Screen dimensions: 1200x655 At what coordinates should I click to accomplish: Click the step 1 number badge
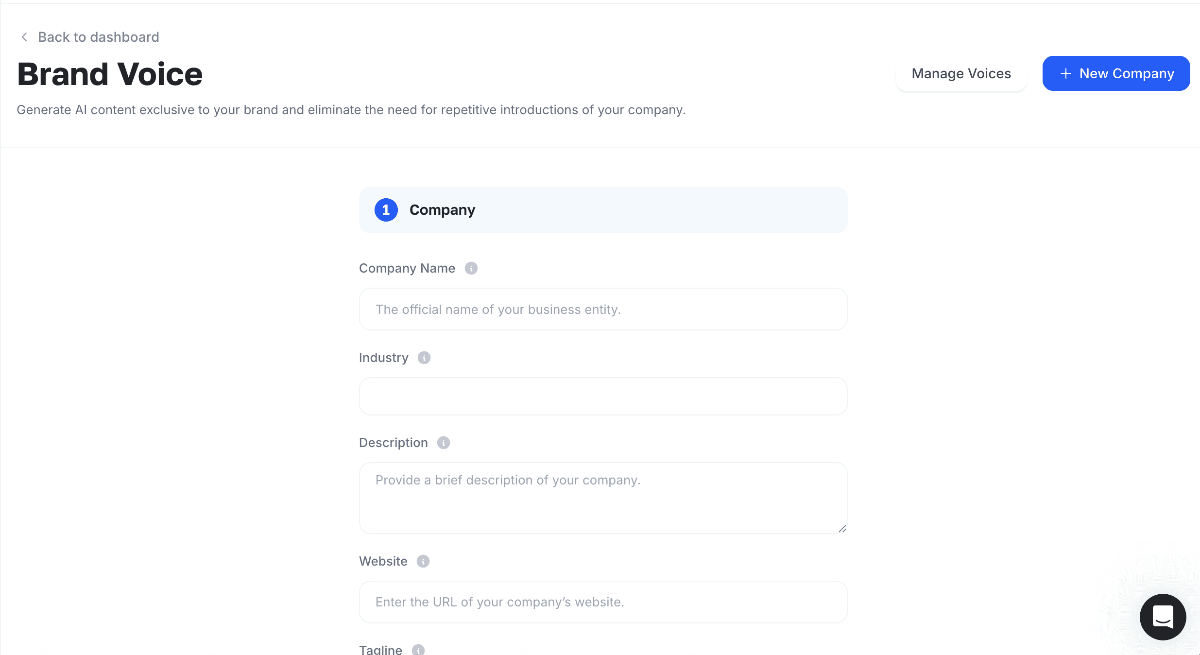(x=386, y=210)
